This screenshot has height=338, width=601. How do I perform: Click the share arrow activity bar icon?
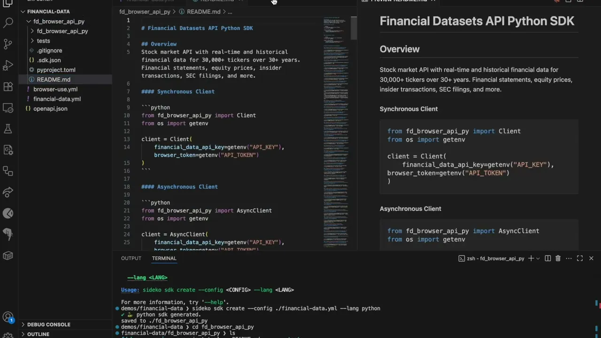(x=8, y=192)
